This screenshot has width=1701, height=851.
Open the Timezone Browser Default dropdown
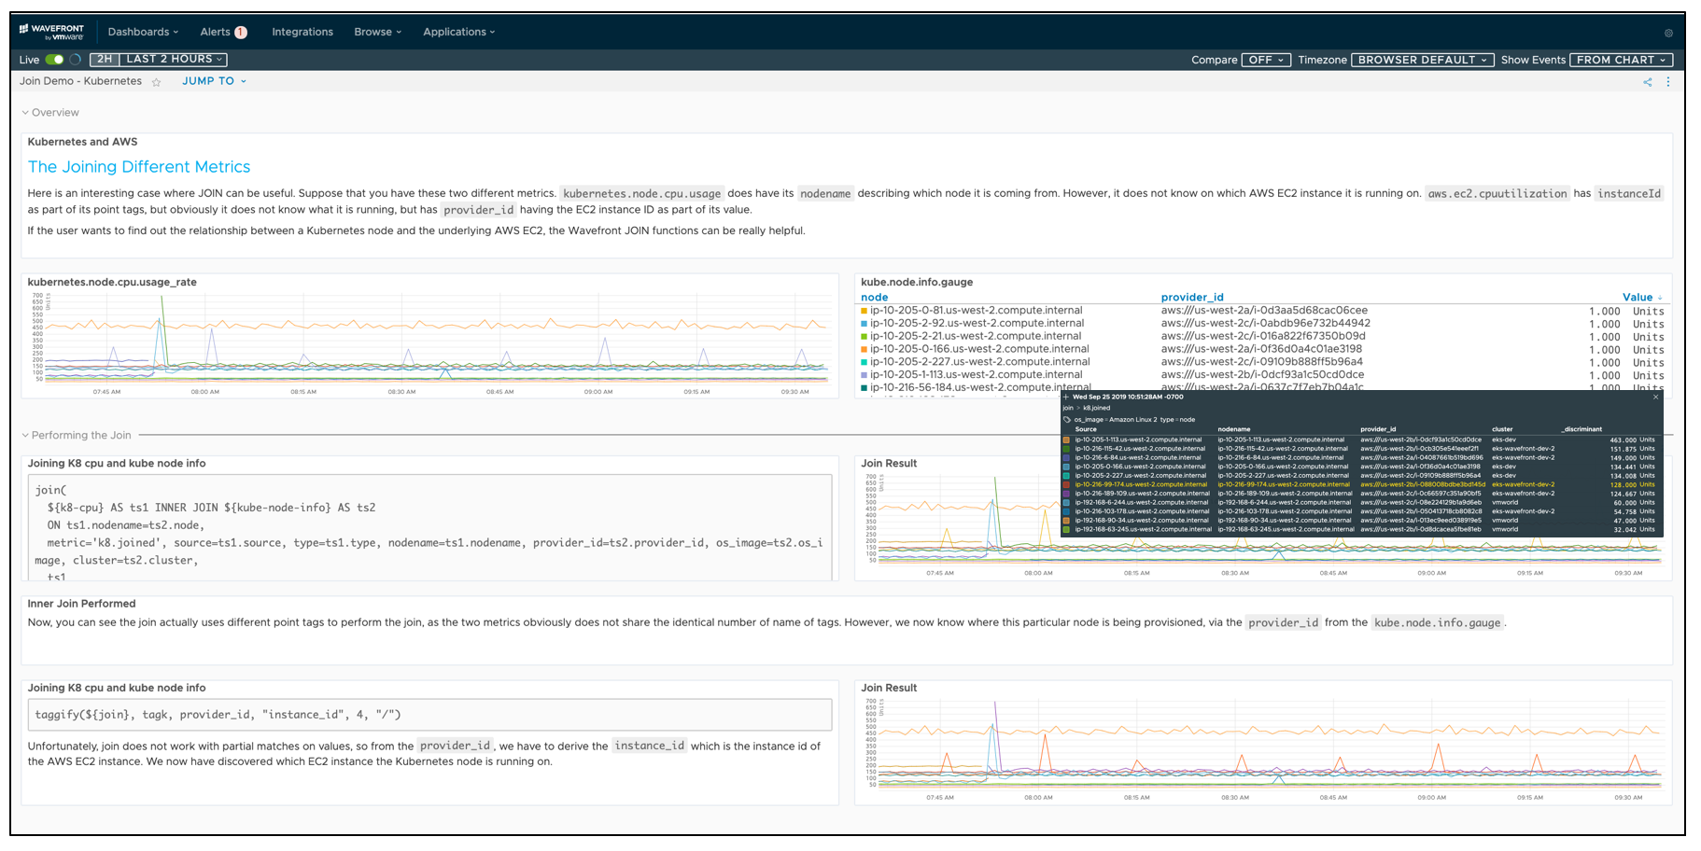tap(1422, 60)
